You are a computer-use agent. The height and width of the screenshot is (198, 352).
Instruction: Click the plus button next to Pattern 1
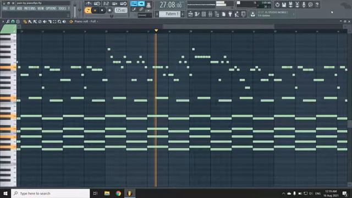[183, 14]
